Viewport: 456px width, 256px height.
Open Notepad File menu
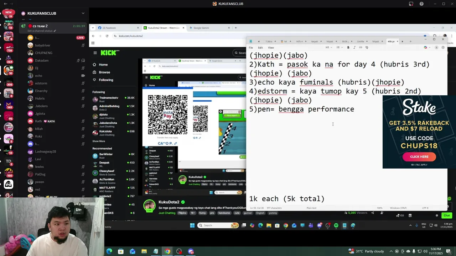click(251, 48)
